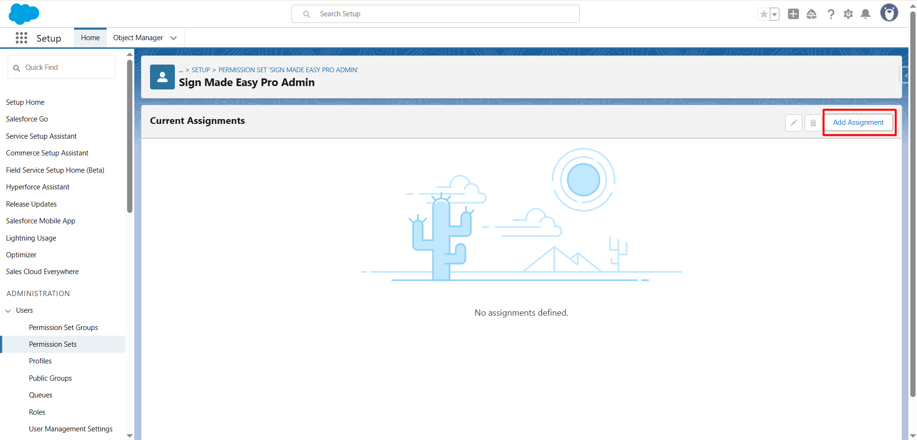This screenshot has height=440, width=917.
Task: Click the sidebar scrollbar thumb
Action: coord(129,136)
